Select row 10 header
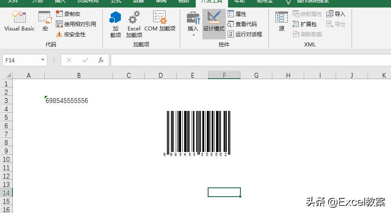Screen dimensions: 391x213 pos(6,159)
